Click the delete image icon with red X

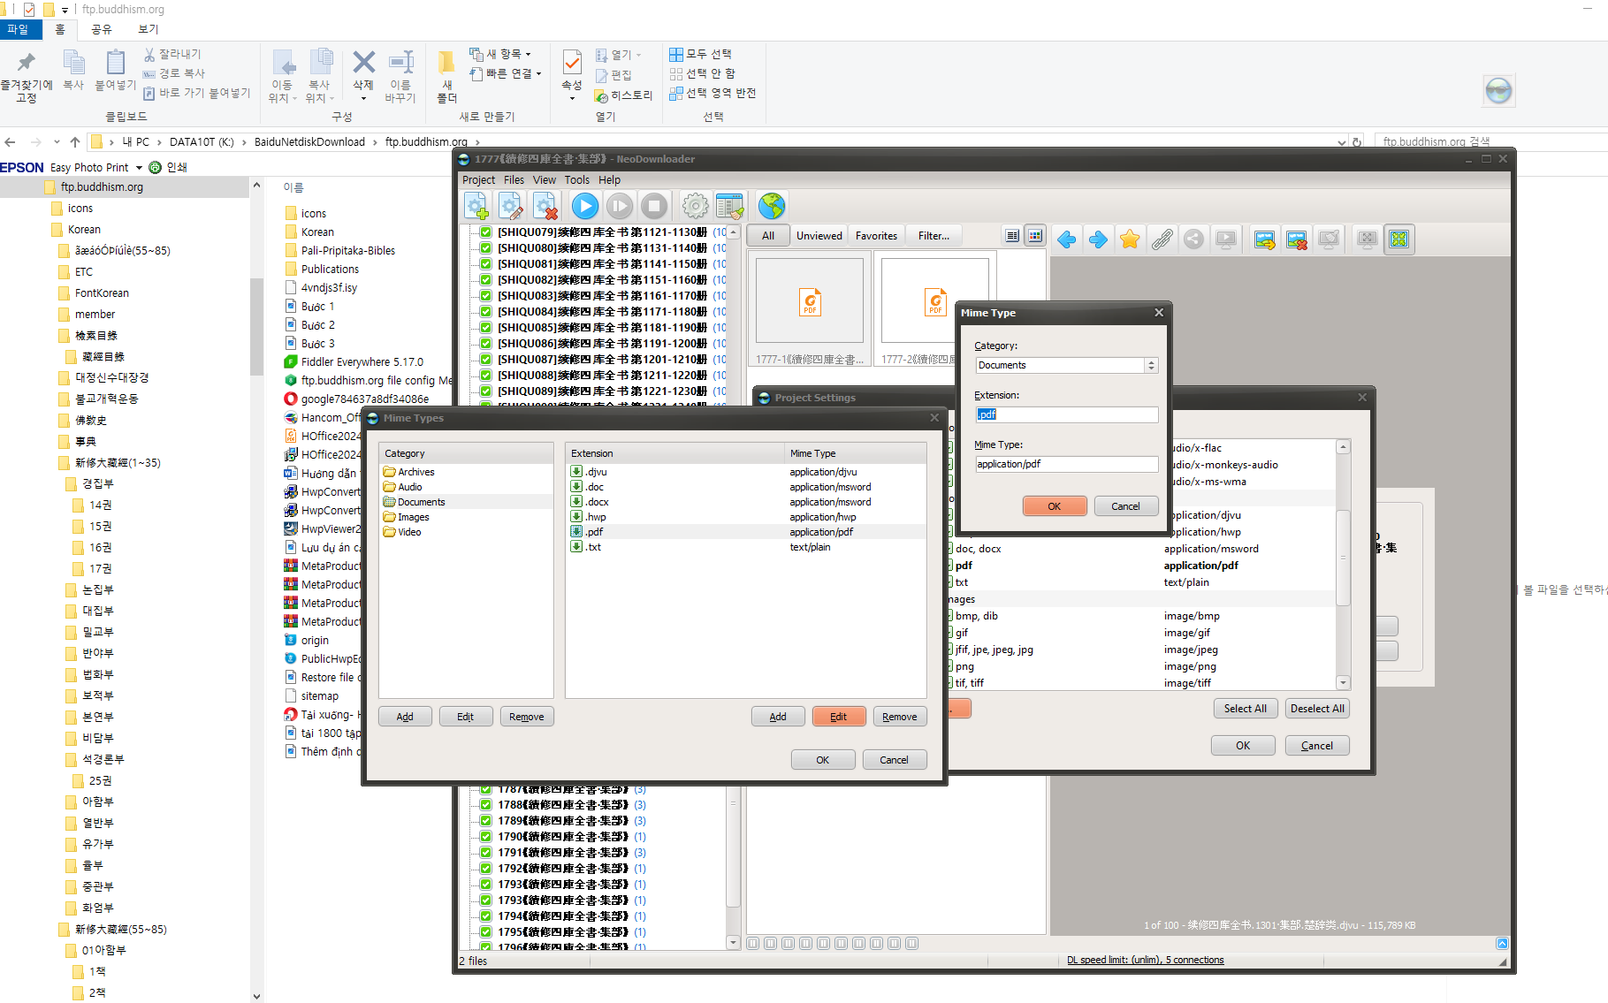[1296, 239]
